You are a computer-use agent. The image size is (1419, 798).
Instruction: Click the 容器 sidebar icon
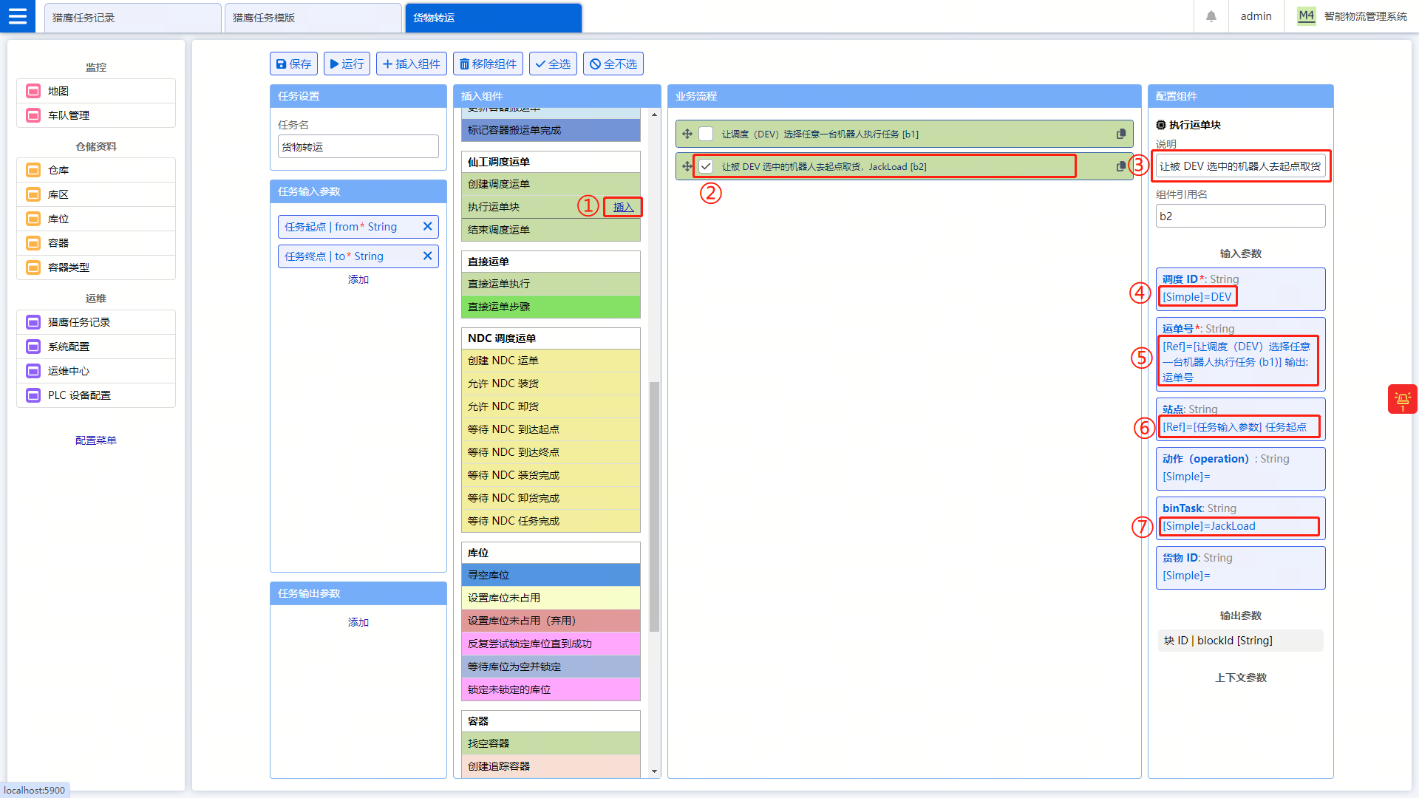click(x=33, y=243)
